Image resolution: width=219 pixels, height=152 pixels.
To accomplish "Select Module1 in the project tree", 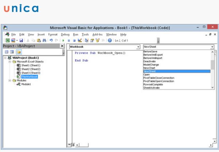I will (x=26, y=84).
